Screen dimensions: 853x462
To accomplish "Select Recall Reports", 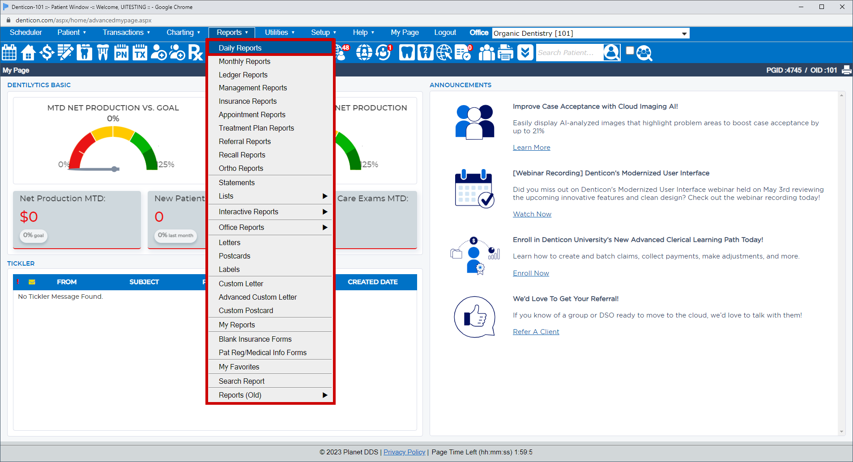I will [x=270, y=155].
